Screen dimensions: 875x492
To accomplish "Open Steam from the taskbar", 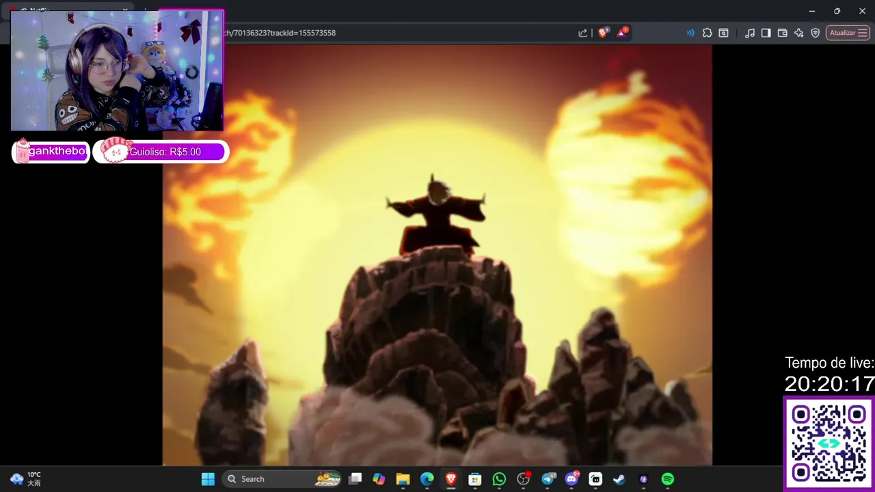I will (x=619, y=479).
